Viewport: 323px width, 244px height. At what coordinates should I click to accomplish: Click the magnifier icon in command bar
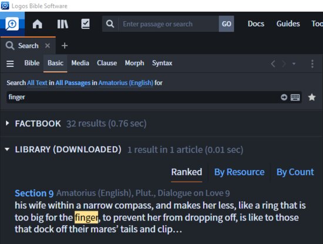[x=110, y=24]
